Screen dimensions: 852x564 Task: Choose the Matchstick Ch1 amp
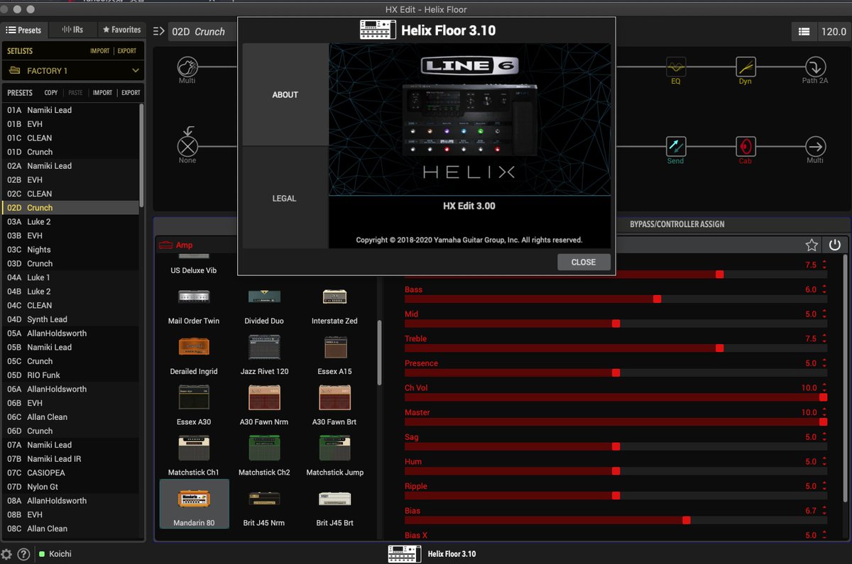194,457
